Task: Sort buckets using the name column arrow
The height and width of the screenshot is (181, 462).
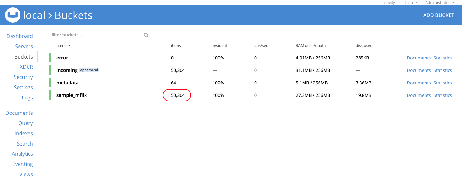Action: [x=69, y=46]
